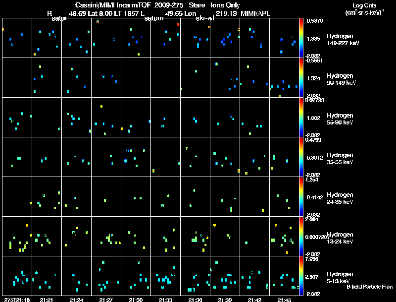Click the '0.0007207' scale value
Viewport: 396px width, 302px height.
coord(317,237)
